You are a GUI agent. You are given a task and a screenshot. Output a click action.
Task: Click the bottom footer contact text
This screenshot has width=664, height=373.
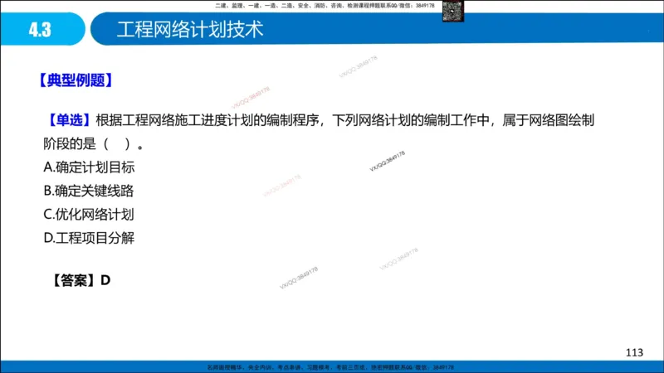pos(330,367)
